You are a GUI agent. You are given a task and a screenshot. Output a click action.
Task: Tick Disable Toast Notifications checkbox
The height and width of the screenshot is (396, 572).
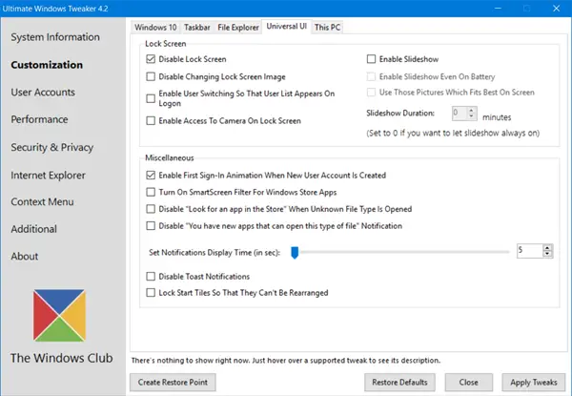coord(151,277)
